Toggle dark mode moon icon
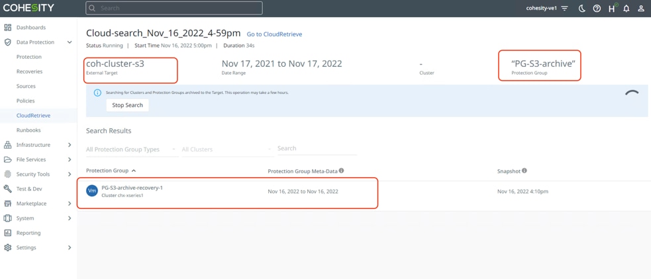 (582, 9)
